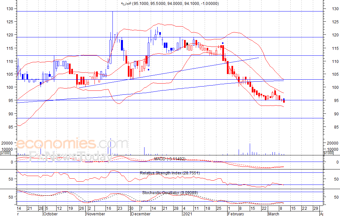340x216 pixels.
Task: Click the date label 23 on time axis
Action: point(120,208)
